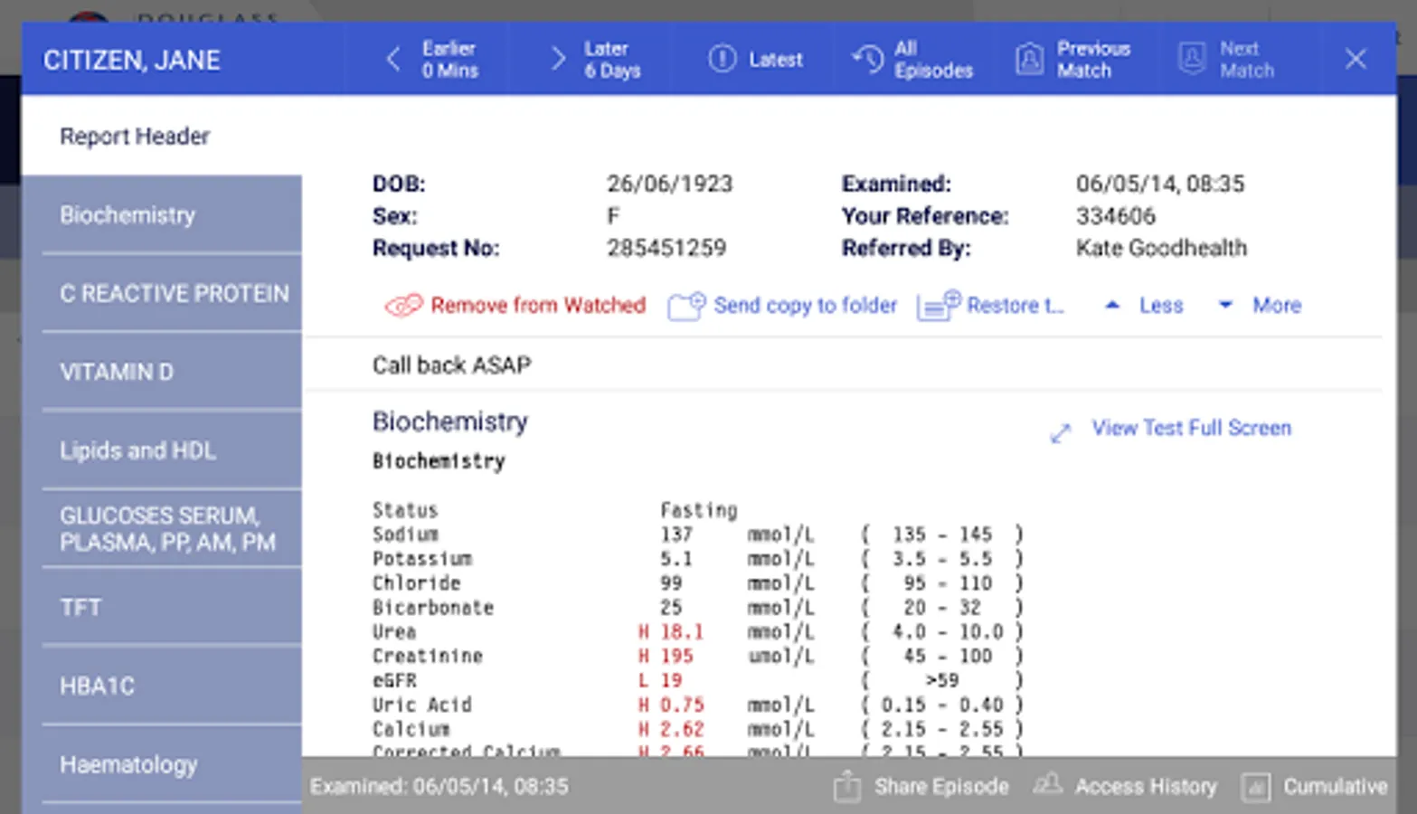Open All Episodes history icon

(x=868, y=60)
